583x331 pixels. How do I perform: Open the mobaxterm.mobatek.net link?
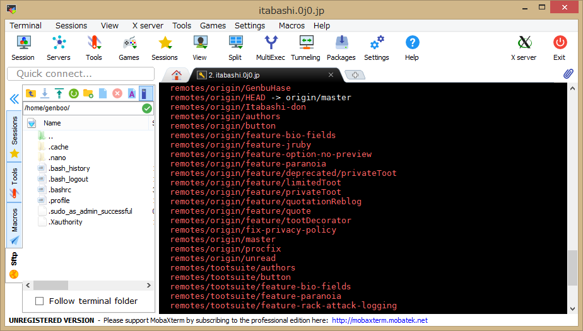379,320
